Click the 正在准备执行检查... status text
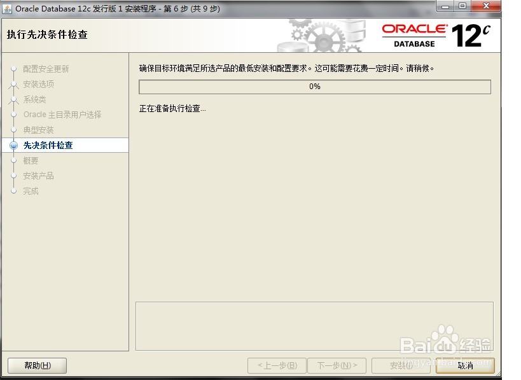521x380 pixels. [172, 108]
